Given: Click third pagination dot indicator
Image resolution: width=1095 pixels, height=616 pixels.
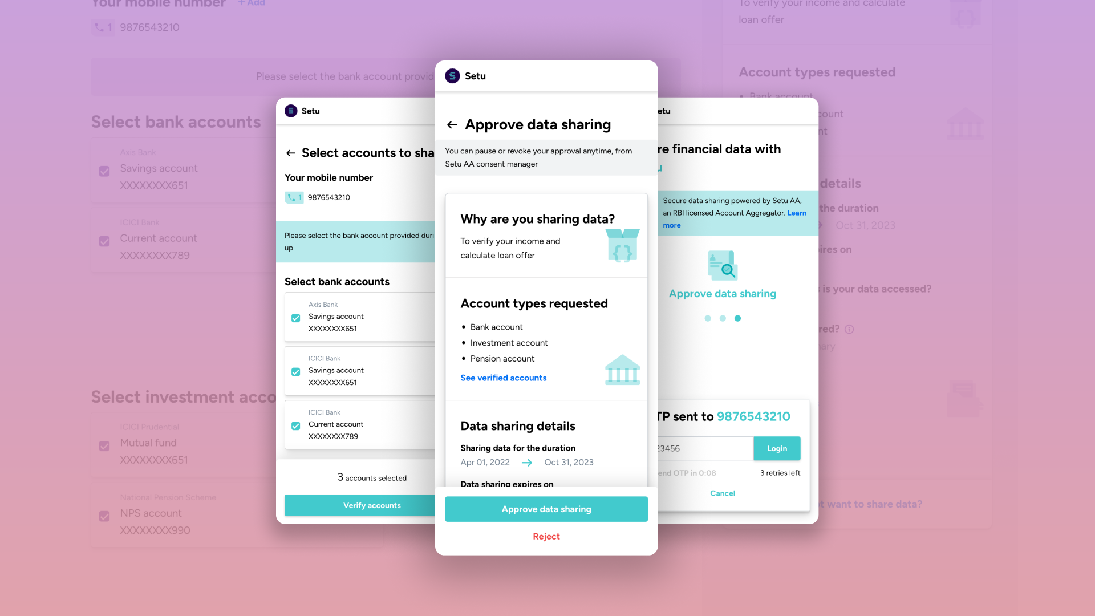Looking at the screenshot, I should [738, 318].
